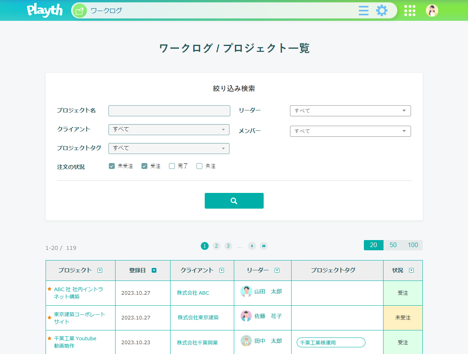Open the user profile avatar

click(x=431, y=11)
